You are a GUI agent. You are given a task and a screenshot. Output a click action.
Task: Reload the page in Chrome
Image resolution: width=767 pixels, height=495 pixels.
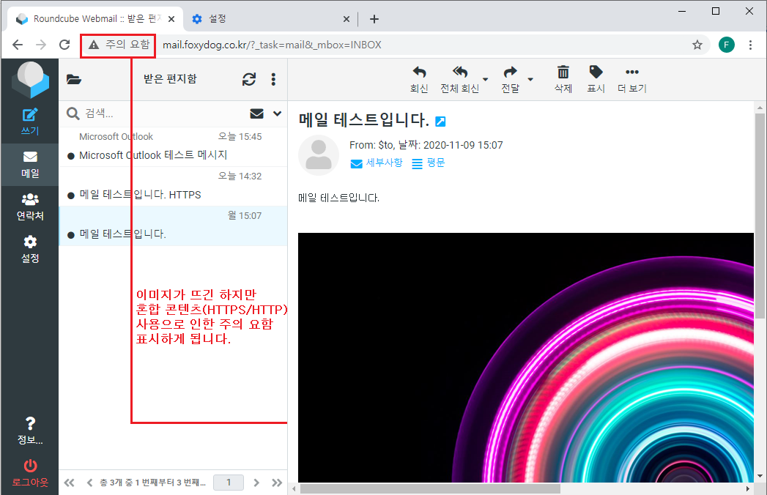click(64, 45)
